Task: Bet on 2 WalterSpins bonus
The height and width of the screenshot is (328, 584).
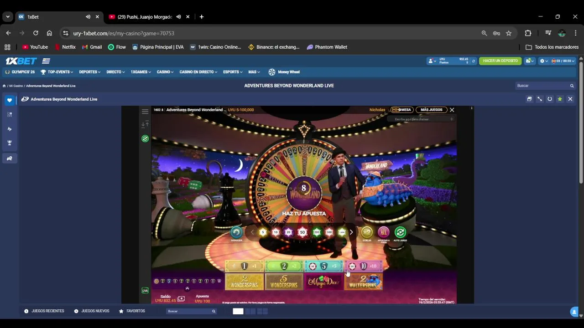Action: coord(363,282)
